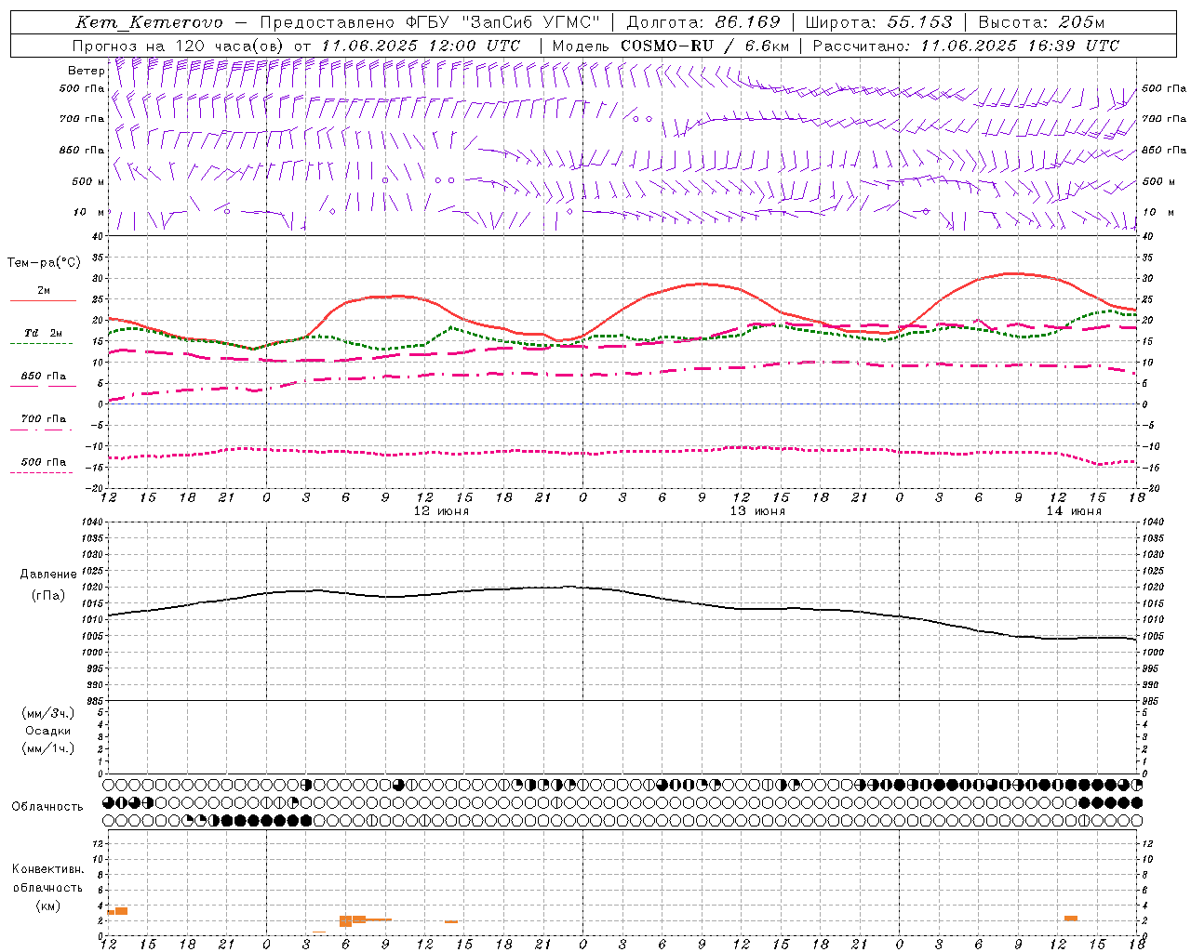Screen dimensions: 1191x952
Task: Click the orange convective bar at the forecast start
Action: pos(118,911)
